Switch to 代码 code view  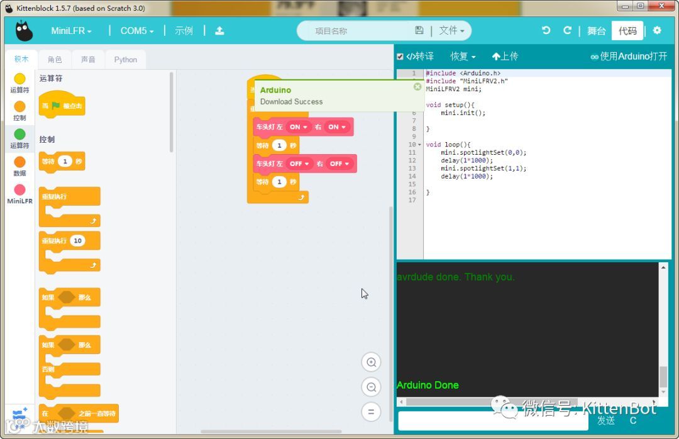pyautogui.click(x=627, y=31)
